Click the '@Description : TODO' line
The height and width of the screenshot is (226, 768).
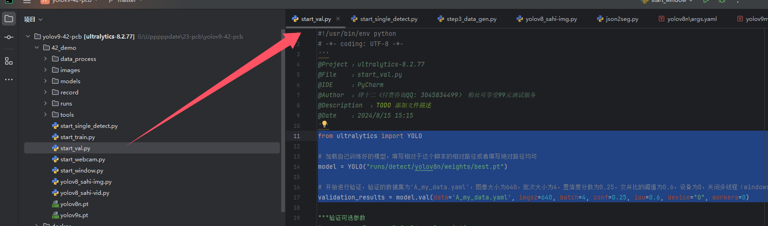375,105
